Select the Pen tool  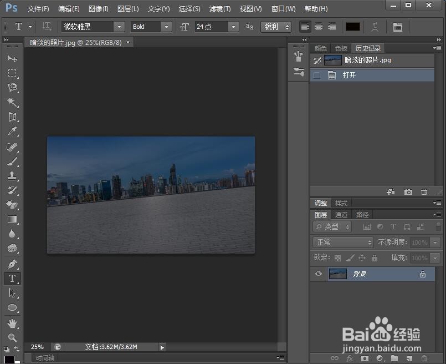point(12,264)
